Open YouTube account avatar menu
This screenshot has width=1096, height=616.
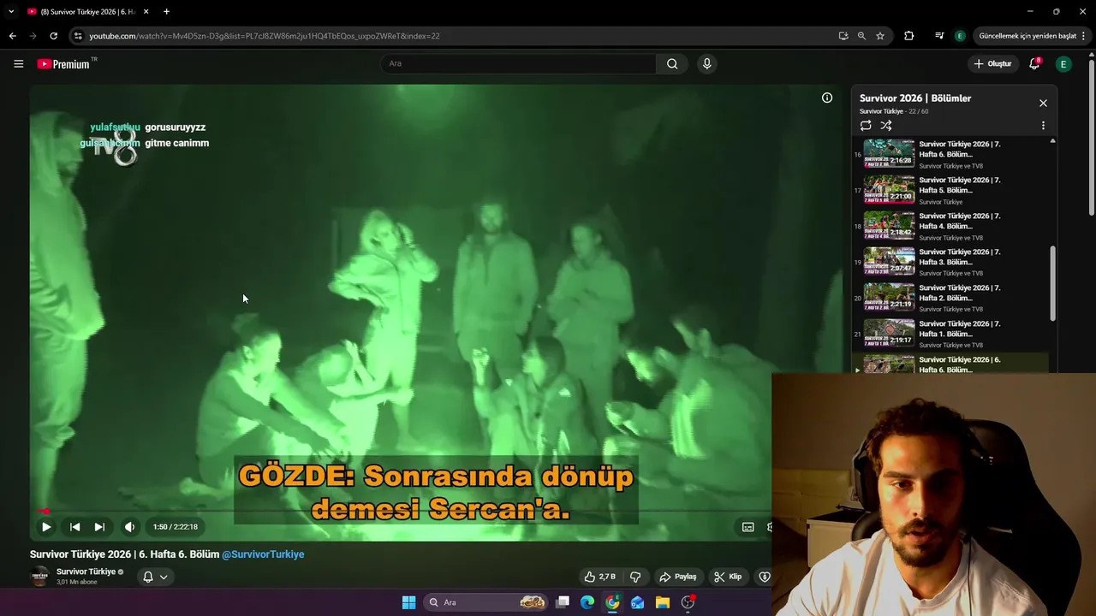coord(1063,64)
